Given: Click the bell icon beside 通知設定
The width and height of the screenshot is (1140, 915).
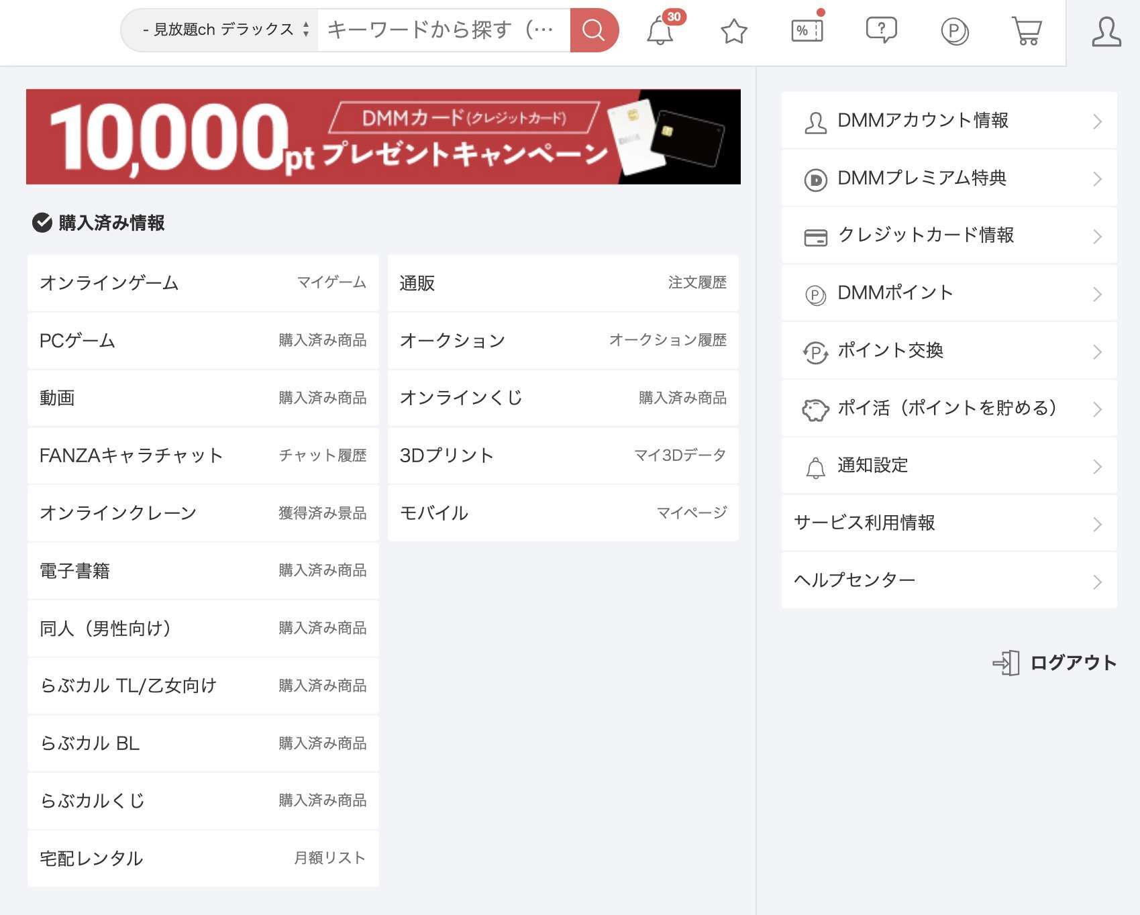Looking at the screenshot, I should (x=815, y=468).
